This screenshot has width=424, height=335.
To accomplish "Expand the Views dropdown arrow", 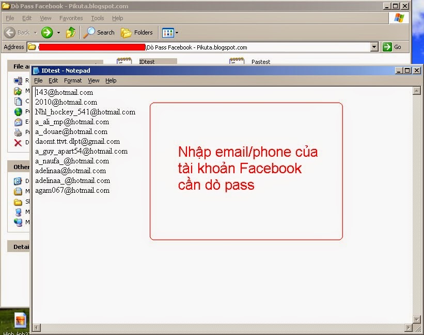I will (177, 33).
